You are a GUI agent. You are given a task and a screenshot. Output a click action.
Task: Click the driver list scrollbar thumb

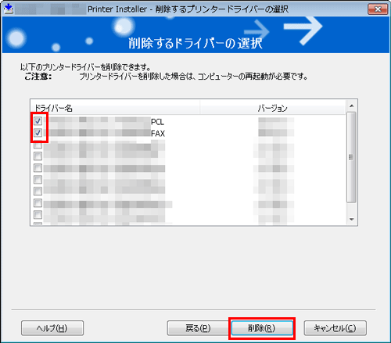[x=351, y=157]
